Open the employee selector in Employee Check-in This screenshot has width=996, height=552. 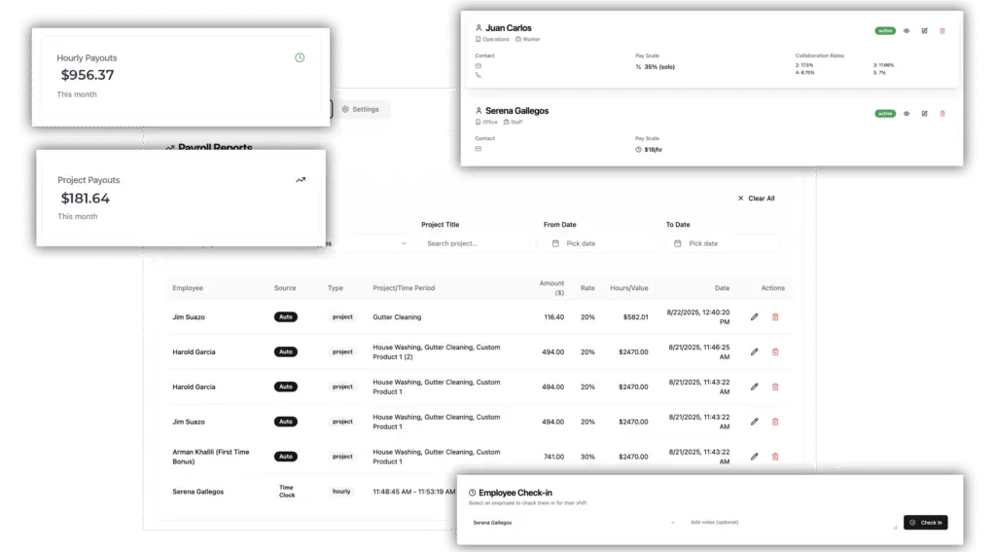574,523
